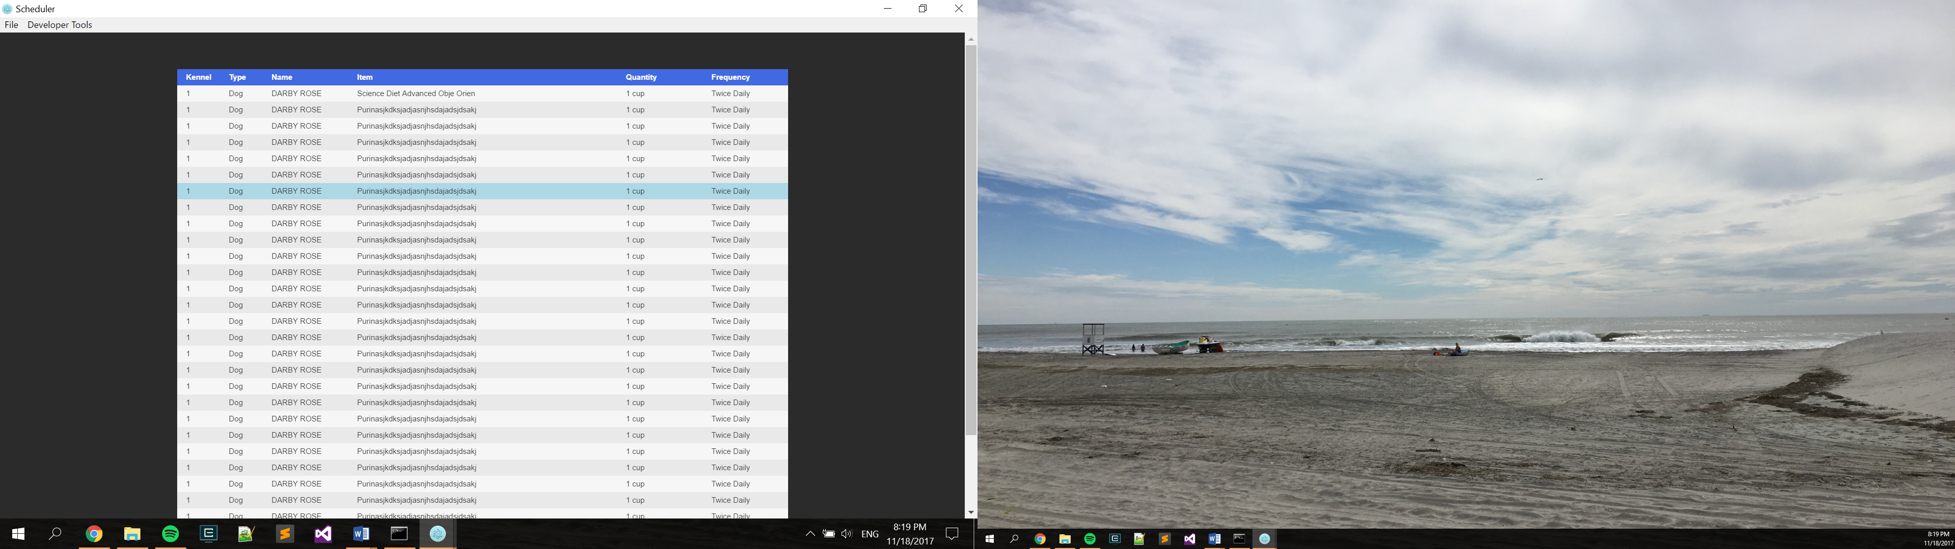
Task: Click the Quantity column header
Action: 640,77
